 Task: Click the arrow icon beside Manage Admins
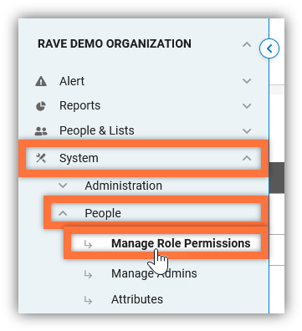tap(88, 274)
